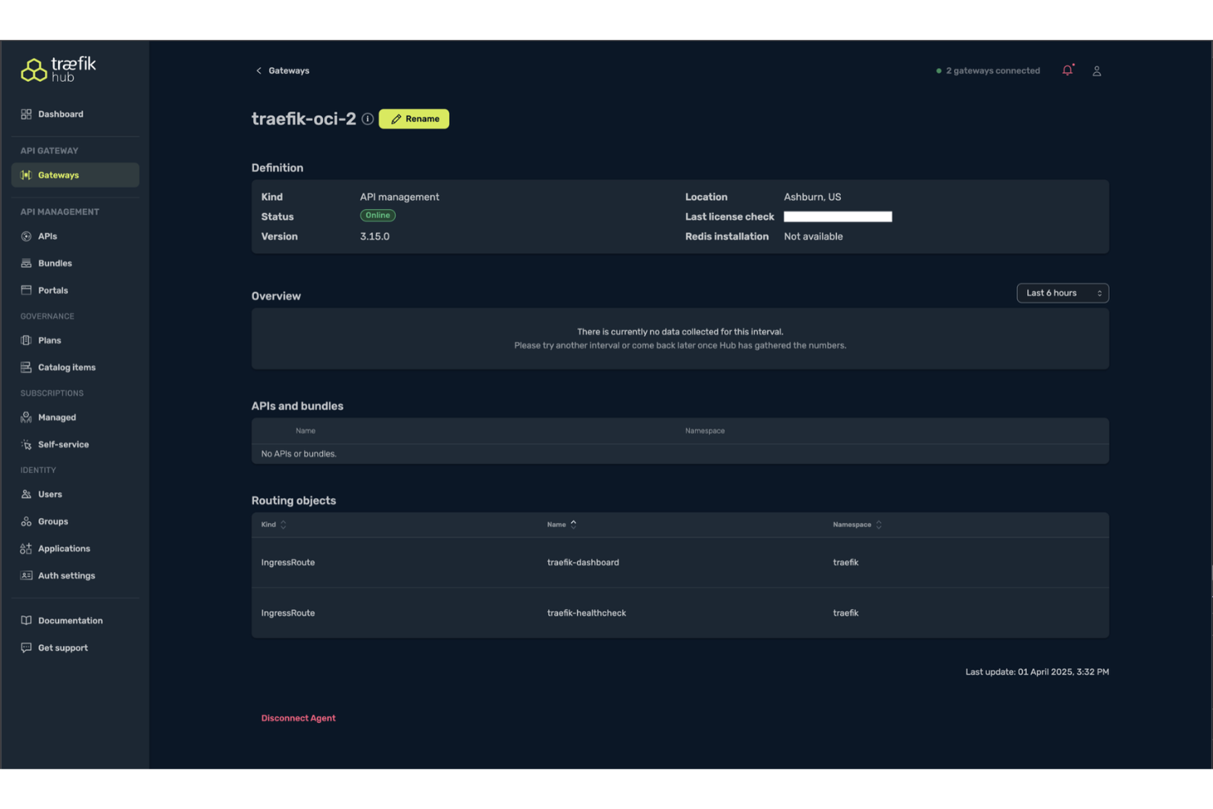This screenshot has height=809, width=1213.
Task: Click the Applications sidebar icon
Action: pos(26,548)
